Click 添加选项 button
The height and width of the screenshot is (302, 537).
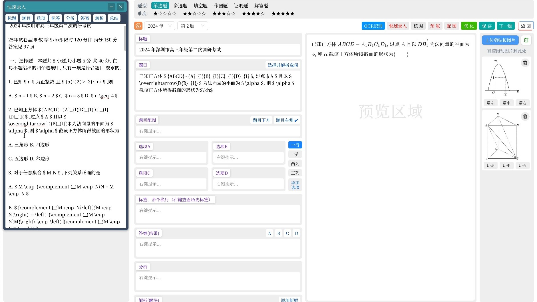click(x=295, y=185)
